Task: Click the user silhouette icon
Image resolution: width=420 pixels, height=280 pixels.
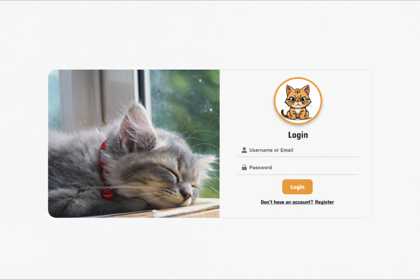Action: [x=244, y=150]
